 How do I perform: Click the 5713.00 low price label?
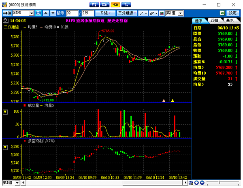[x=47, y=100]
